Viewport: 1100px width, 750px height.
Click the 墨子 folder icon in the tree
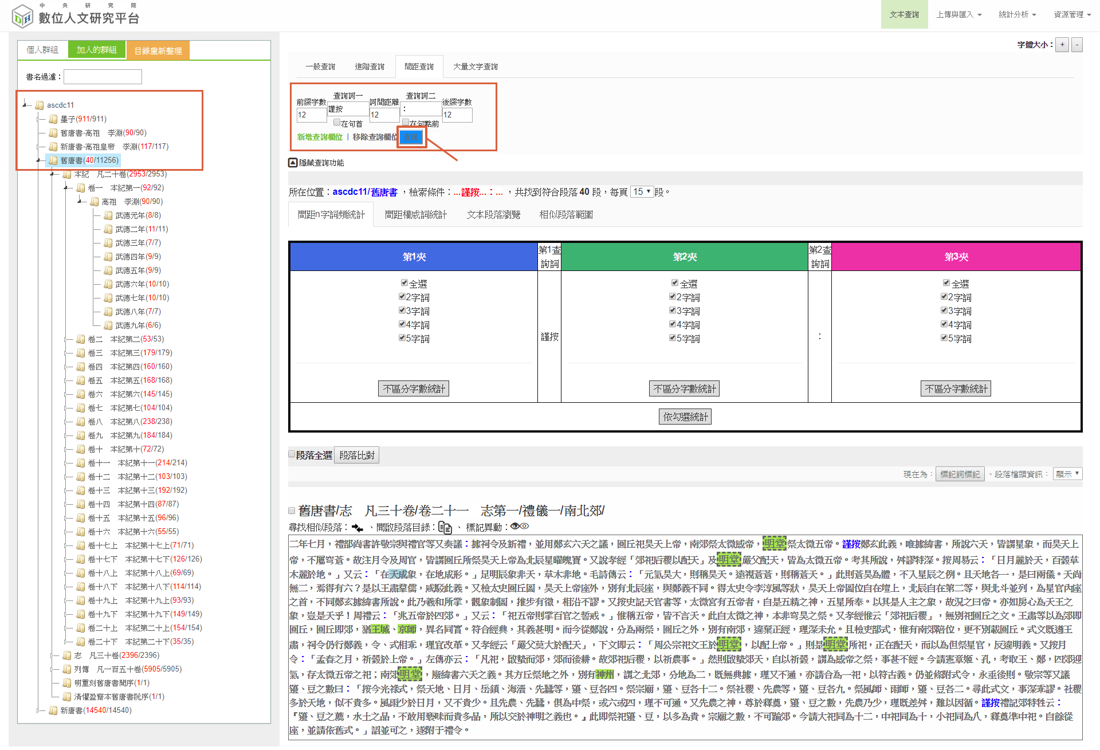[x=53, y=119]
